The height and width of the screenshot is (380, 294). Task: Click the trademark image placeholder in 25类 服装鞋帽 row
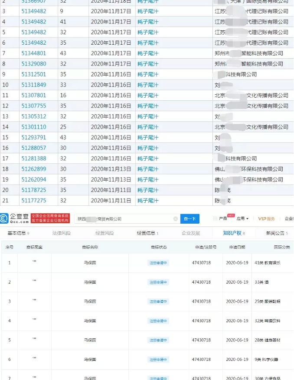click(x=34, y=300)
